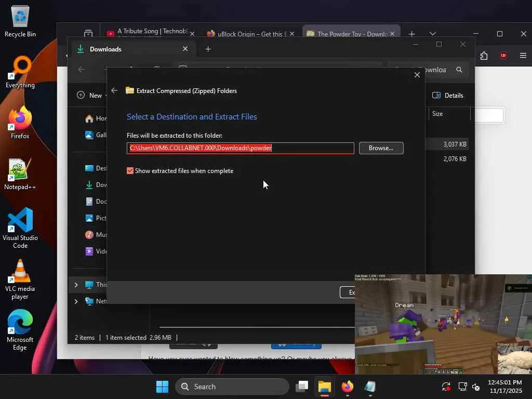This screenshot has width=532, height=399.
Task: Click the Extract button
Action: 348,292
